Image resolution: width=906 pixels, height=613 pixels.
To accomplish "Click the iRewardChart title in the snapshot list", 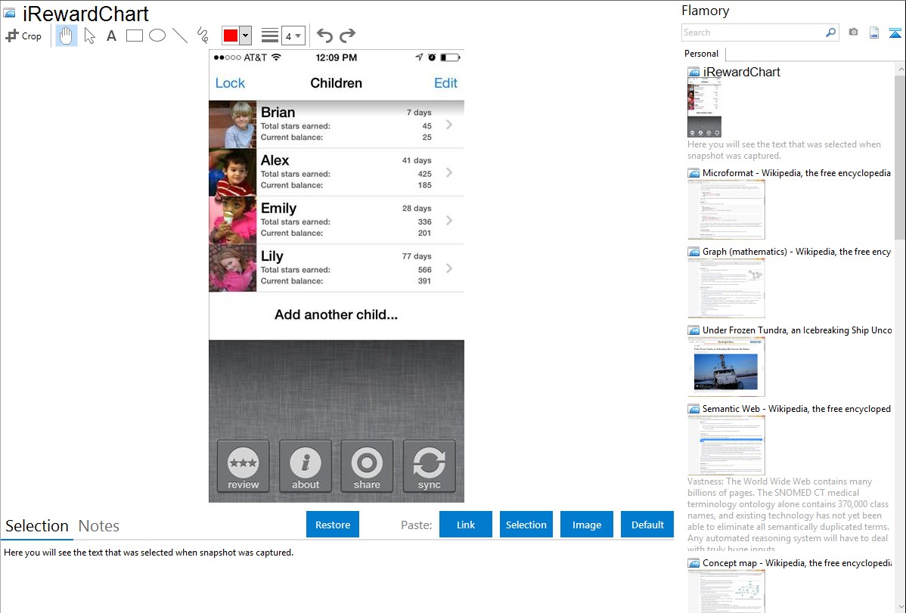I will [741, 73].
